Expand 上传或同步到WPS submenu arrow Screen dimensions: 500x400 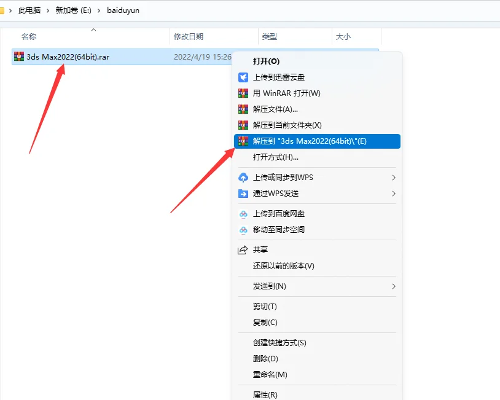click(x=394, y=178)
